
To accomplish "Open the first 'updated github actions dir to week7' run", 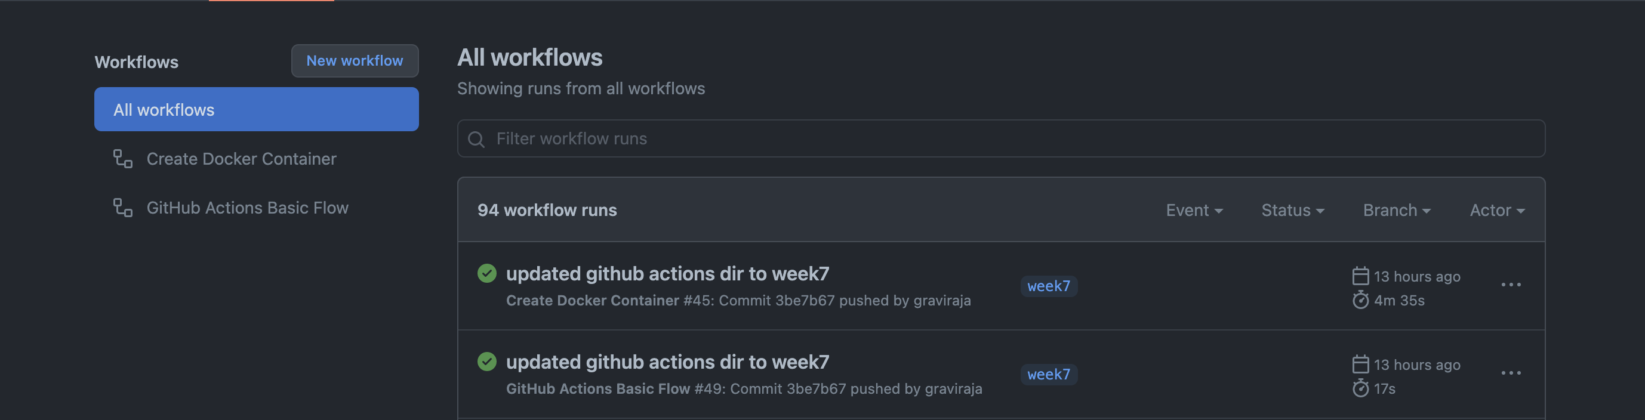I will (667, 274).
